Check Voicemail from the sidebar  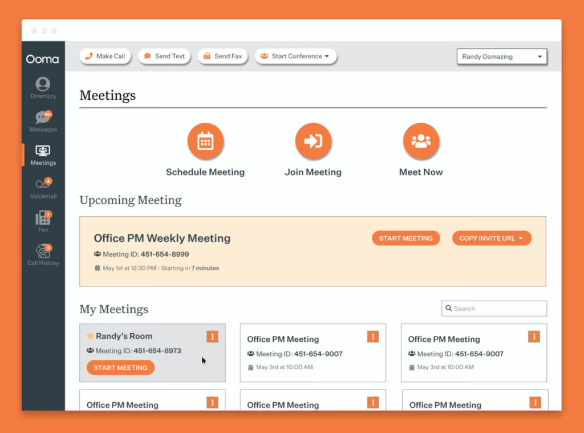(x=43, y=187)
